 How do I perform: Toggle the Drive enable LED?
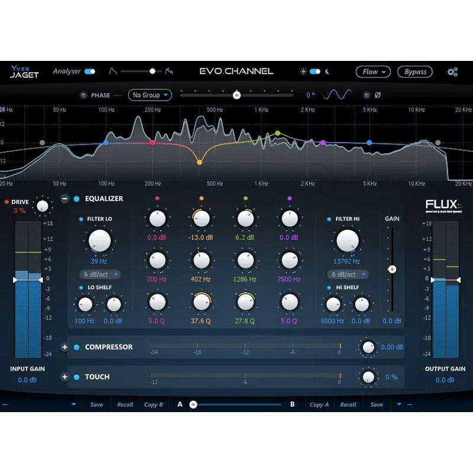pyautogui.click(x=7, y=202)
